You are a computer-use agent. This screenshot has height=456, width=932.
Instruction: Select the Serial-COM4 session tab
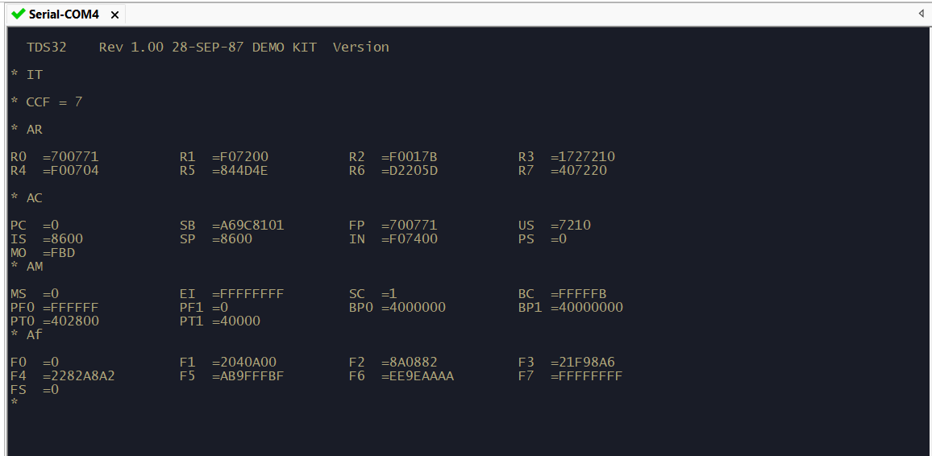point(63,15)
